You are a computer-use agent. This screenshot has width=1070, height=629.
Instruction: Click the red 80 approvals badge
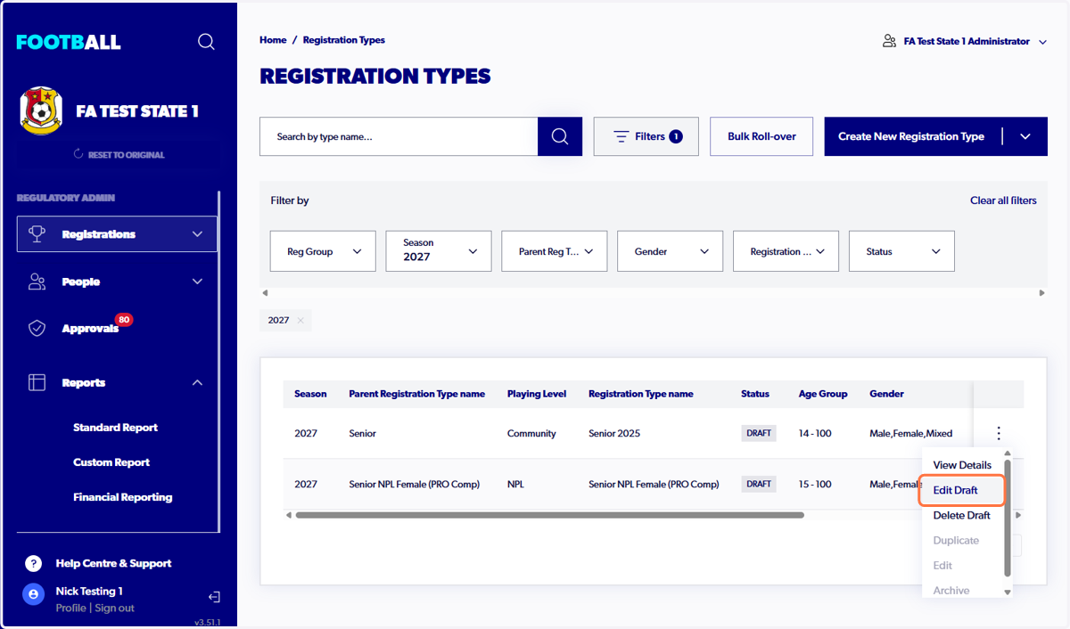124,319
